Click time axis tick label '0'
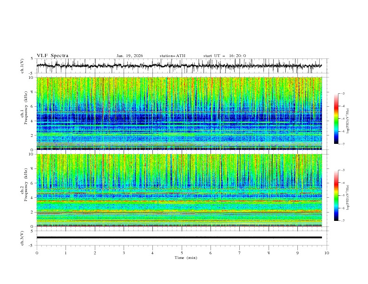Screen dimensions: 368x284 [x=37, y=253]
